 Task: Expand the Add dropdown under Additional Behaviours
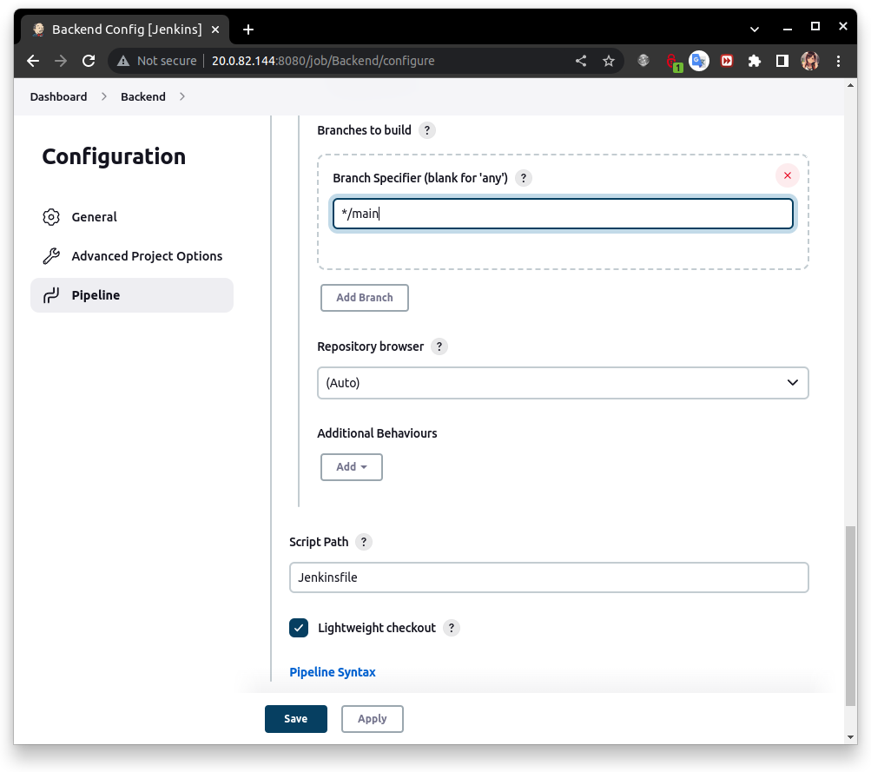[x=351, y=466]
